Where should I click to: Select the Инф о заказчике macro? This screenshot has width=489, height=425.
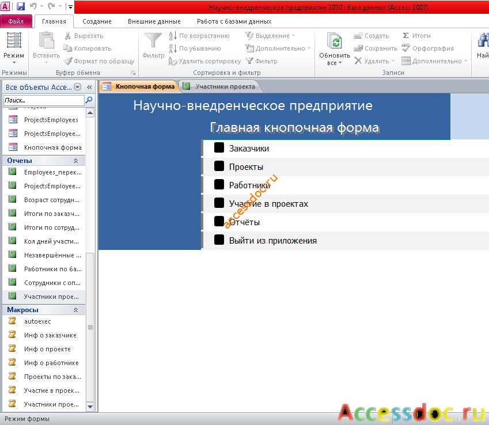[44, 335]
